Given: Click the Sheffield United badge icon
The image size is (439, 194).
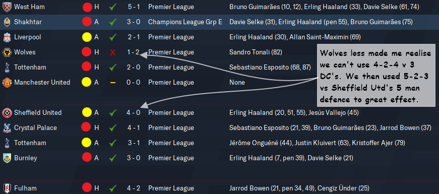Looking at the screenshot, I should [x=7, y=112].
